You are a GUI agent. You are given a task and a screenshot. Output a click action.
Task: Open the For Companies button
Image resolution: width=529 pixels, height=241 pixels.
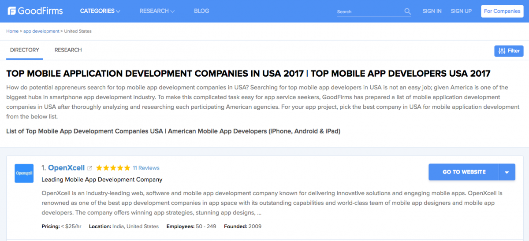coord(502,11)
